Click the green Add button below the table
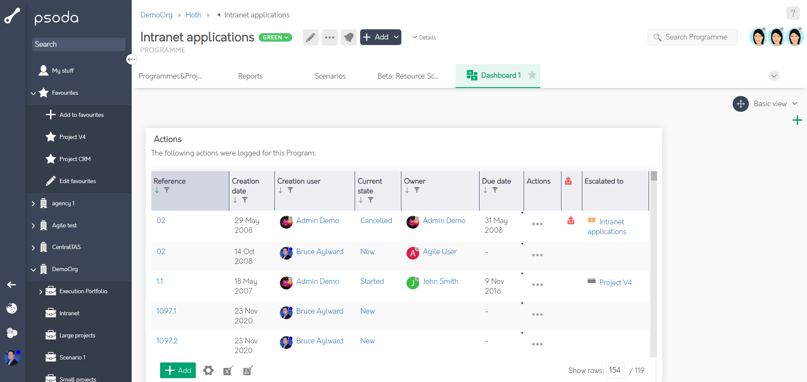 click(178, 371)
